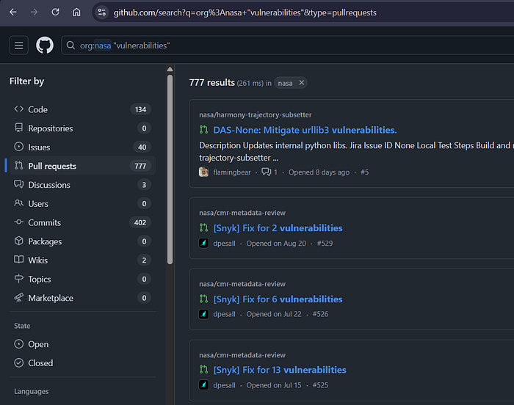Go to GitHub homepage via Octocat logo
Screen dimensions: 514x405
coord(45,45)
